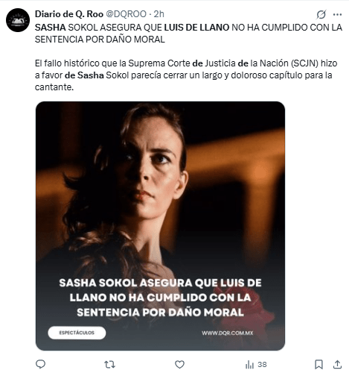The image size is (349, 376).
Task: Click the 38 views count
Action: [x=262, y=365]
